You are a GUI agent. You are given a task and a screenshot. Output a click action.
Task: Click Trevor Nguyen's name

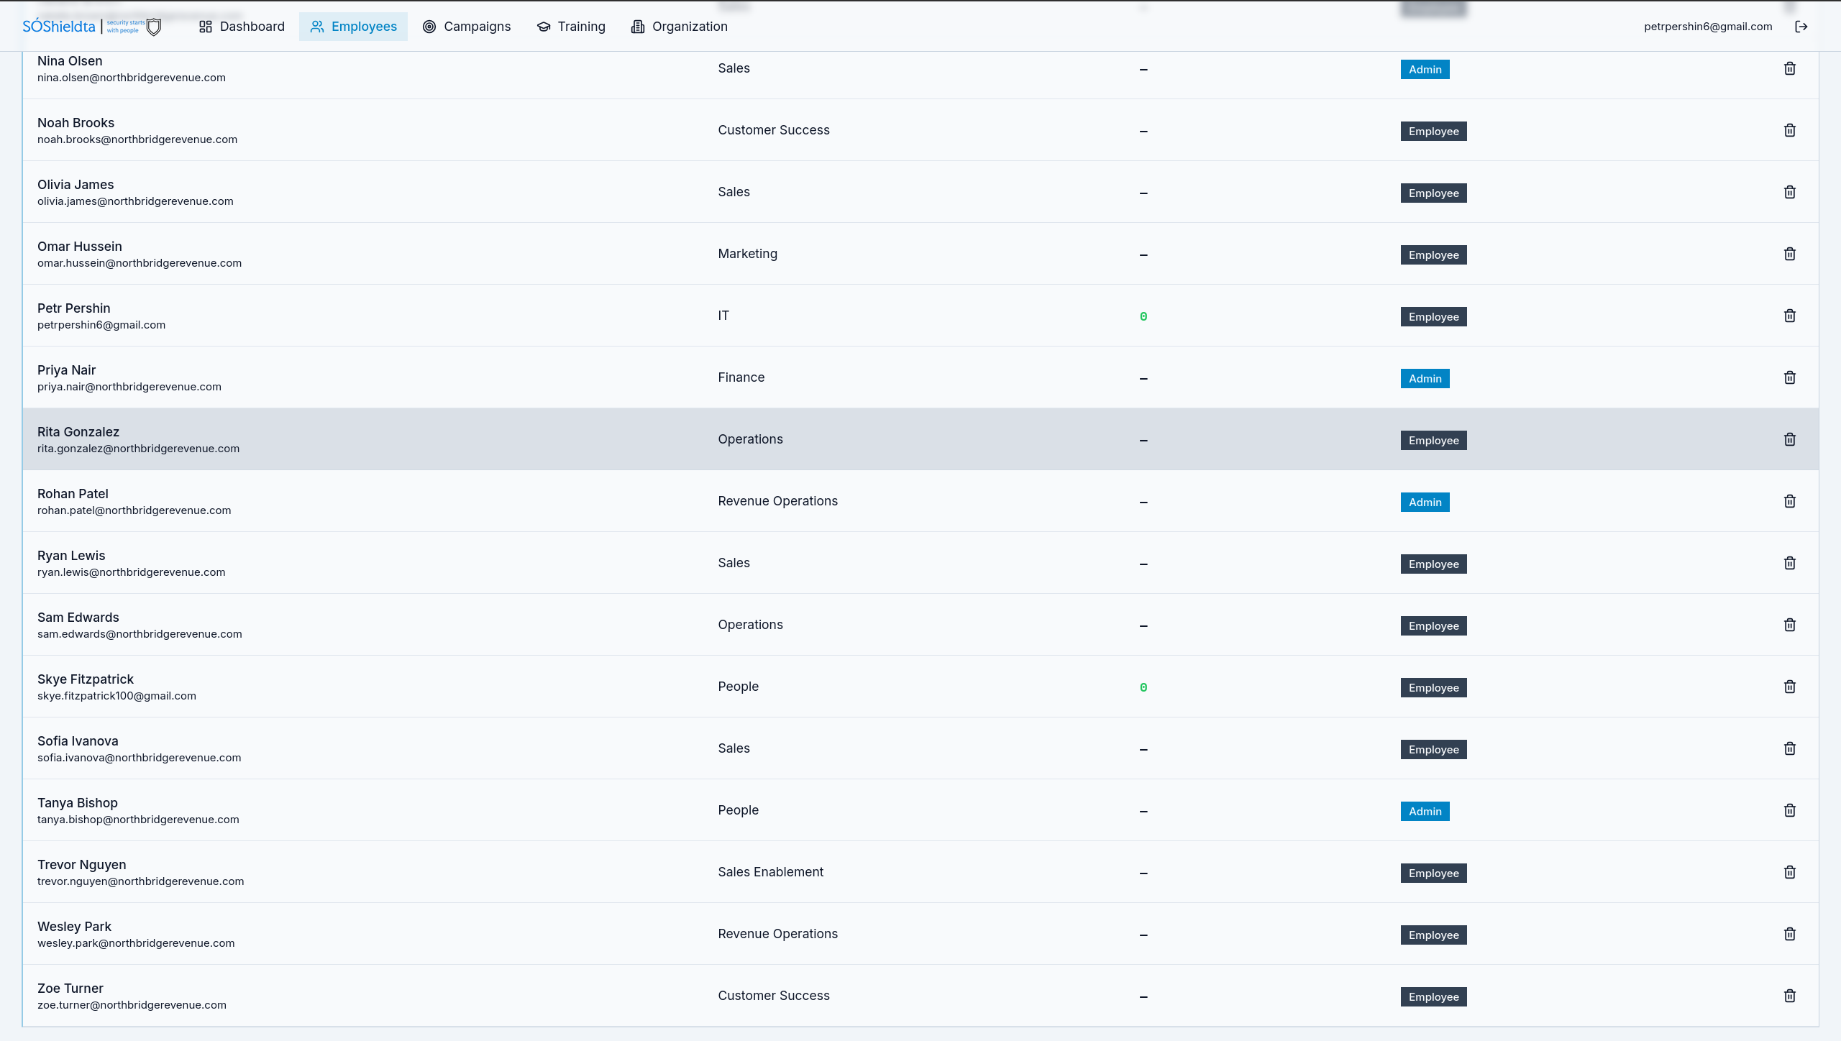point(81,865)
